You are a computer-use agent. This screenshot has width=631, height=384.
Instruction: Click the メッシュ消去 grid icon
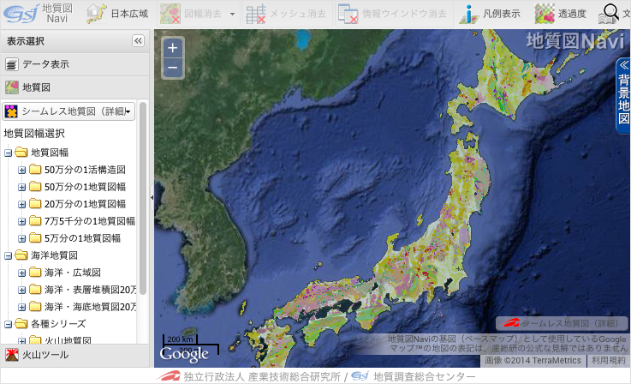[256, 14]
